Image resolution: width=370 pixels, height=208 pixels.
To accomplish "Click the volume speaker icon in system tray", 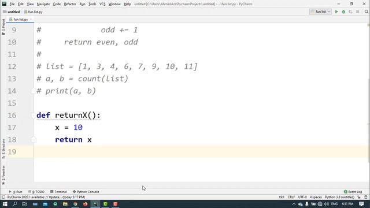I will 327,204.
